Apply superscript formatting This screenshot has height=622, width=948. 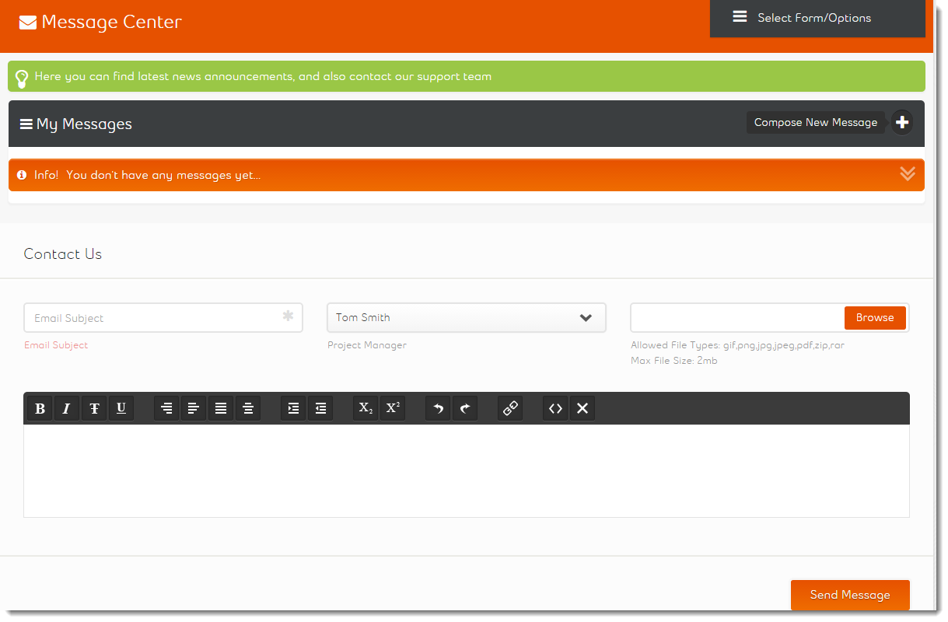point(393,408)
